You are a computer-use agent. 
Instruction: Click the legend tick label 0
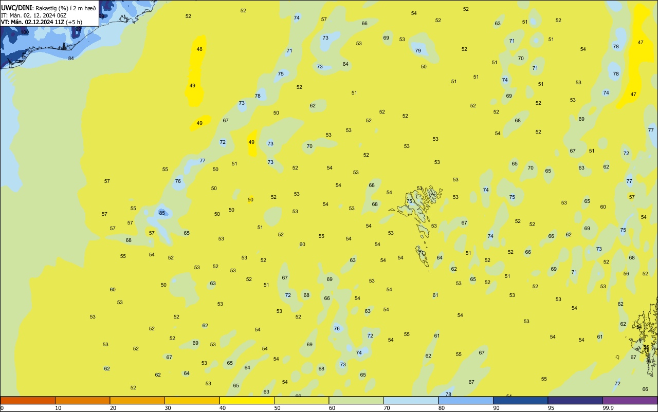click(x=2, y=408)
